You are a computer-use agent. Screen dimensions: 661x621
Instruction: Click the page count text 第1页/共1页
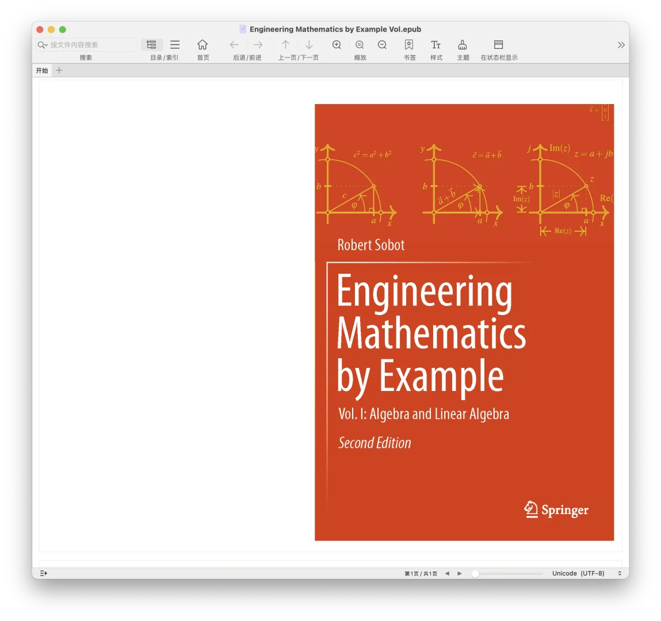tap(421, 573)
